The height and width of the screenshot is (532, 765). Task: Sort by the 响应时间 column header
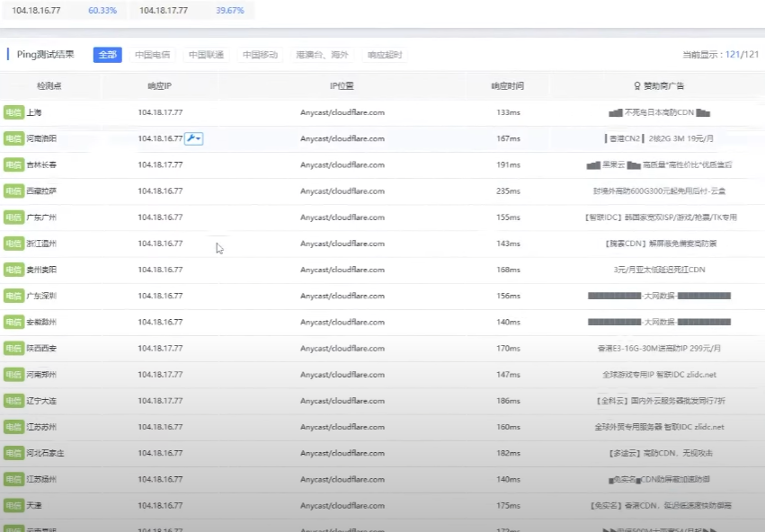pos(507,86)
